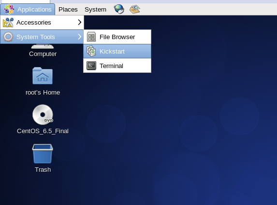
Task: Click the package box launcher icon in panel
Action: [x=135, y=9]
